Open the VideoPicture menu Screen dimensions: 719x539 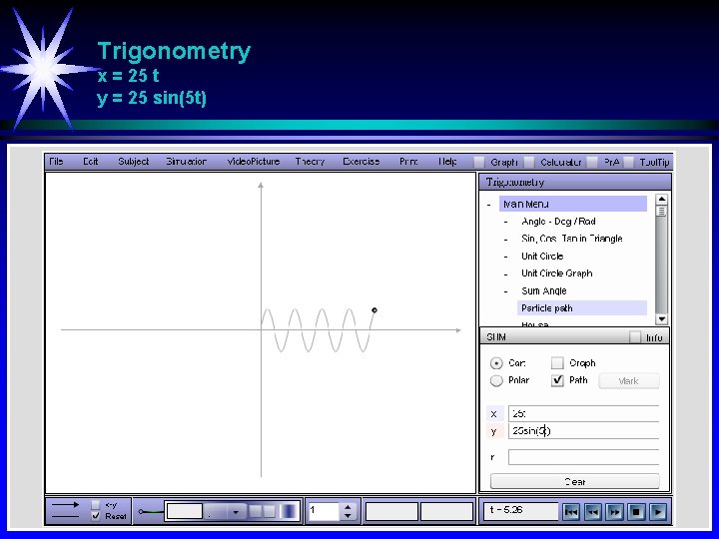point(254,162)
